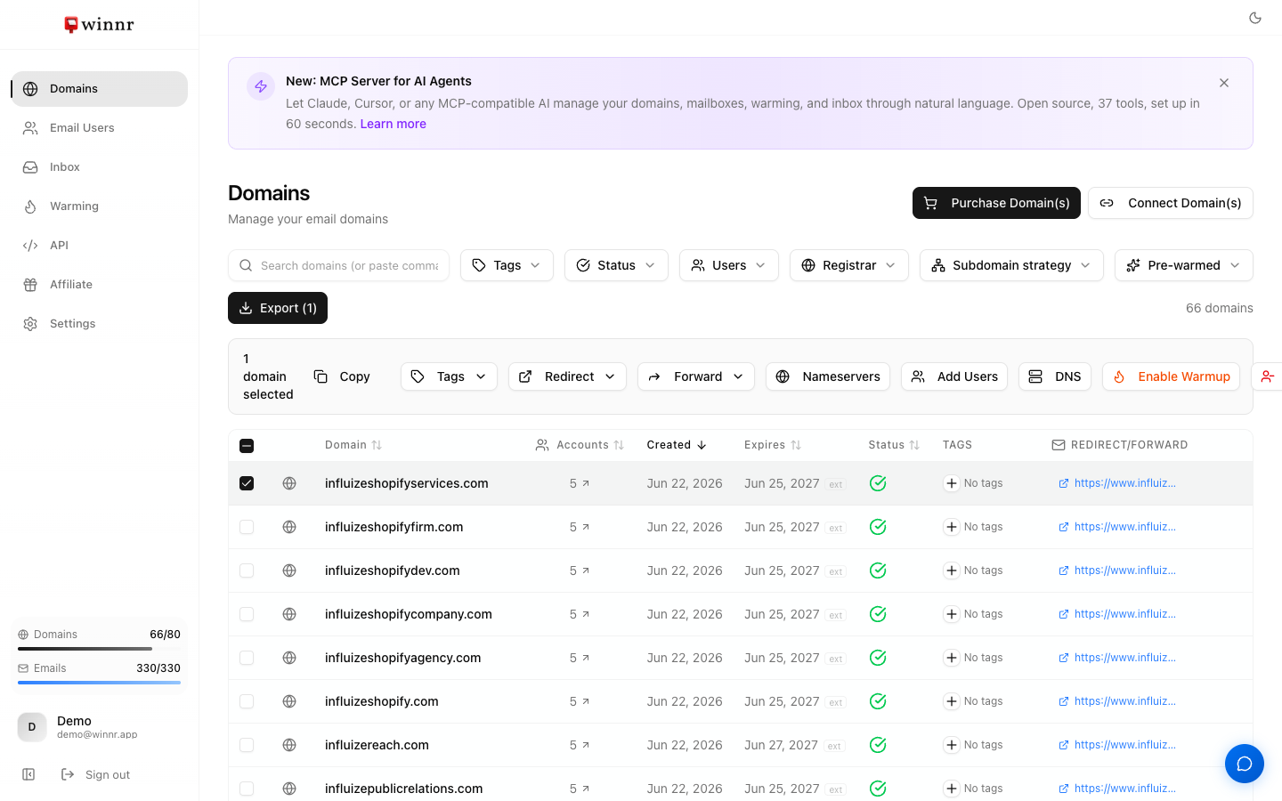Screen dimensions: 1282x801
Task: Check the influizeshopifyfirm.com row checkbox
Action: click(x=247, y=527)
